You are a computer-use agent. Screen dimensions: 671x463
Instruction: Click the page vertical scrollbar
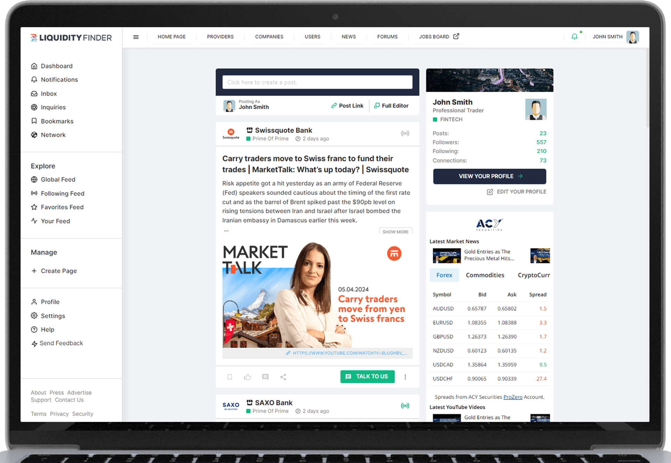pos(647,88)
